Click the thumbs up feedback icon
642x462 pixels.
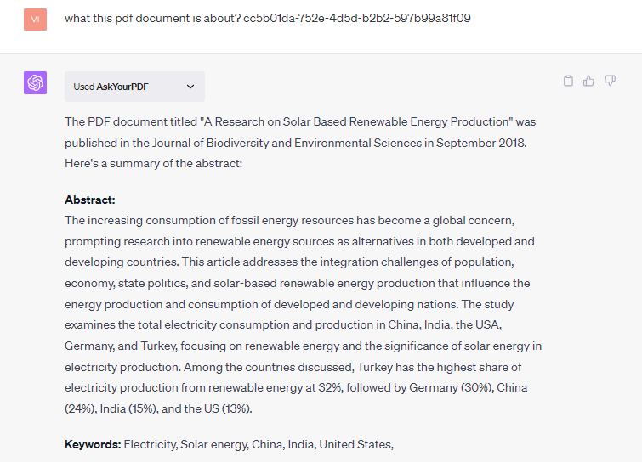tap(589, 81)
